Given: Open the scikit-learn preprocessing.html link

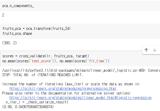Looking at the screenshot, I should point(63,88).
